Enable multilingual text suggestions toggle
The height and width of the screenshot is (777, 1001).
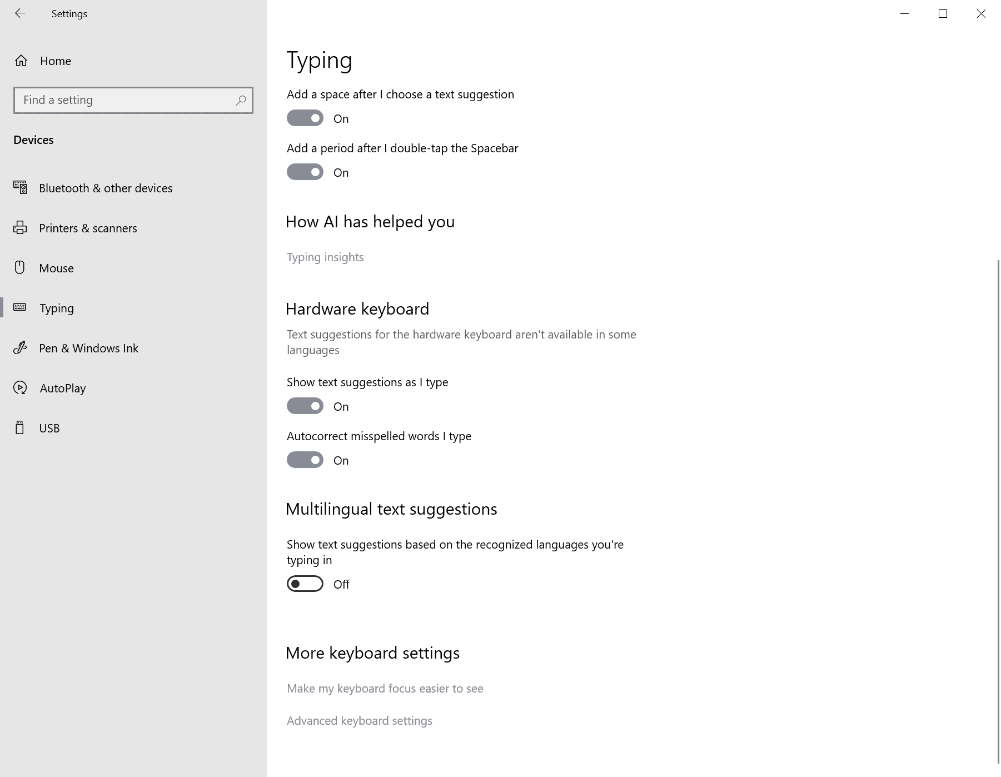305,584
